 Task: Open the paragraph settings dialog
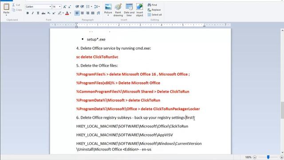[x=99, y=13]
